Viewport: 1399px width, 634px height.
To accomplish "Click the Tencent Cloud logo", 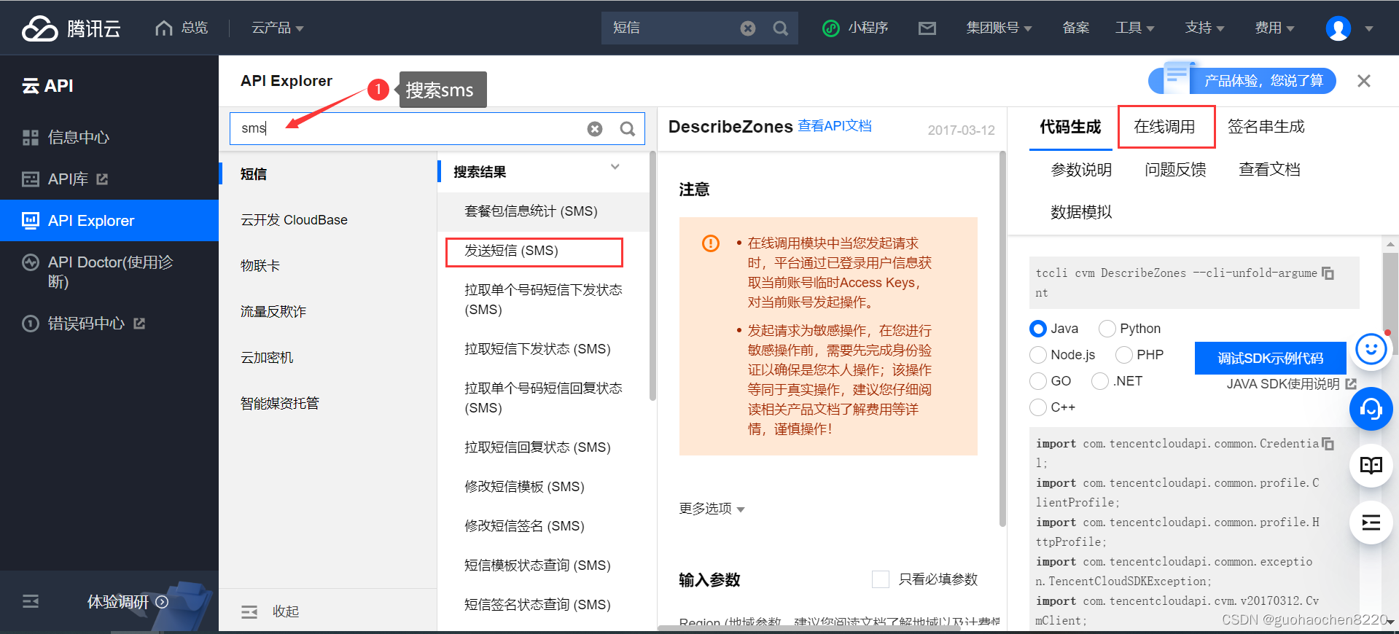I will click(71, 28).
